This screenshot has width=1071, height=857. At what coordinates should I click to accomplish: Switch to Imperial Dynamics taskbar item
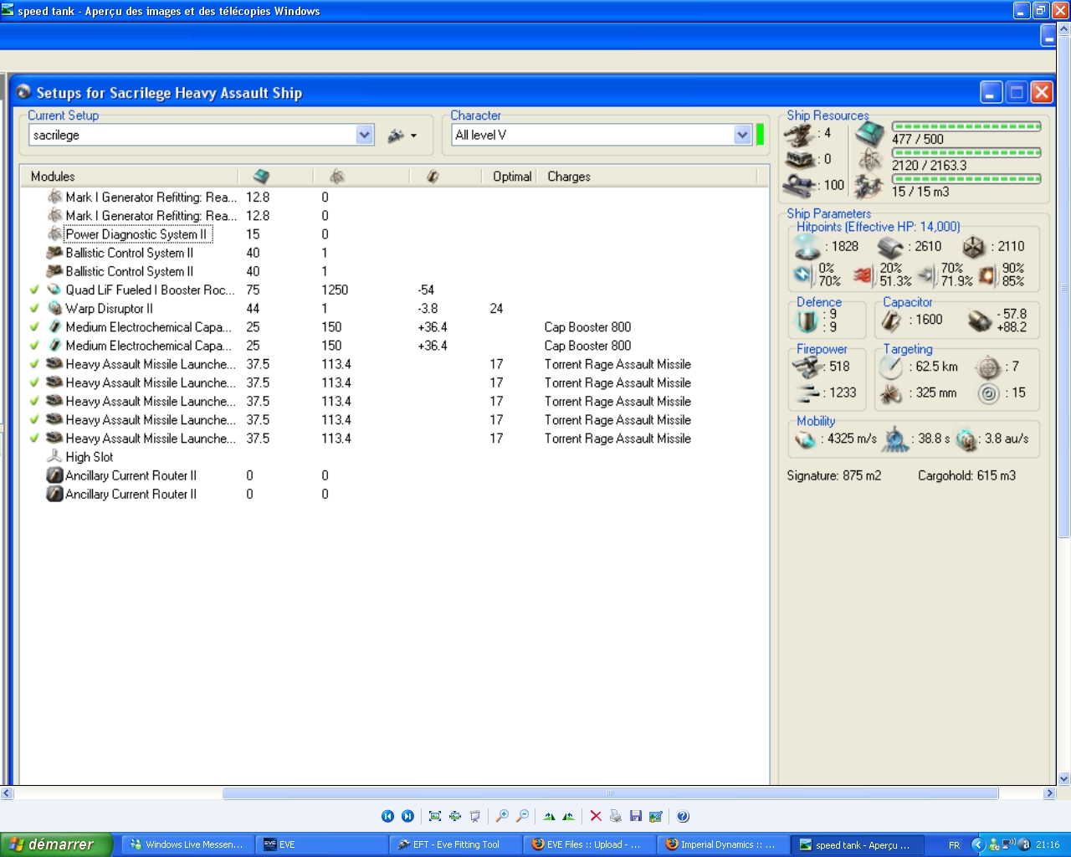tap(722, 844)
